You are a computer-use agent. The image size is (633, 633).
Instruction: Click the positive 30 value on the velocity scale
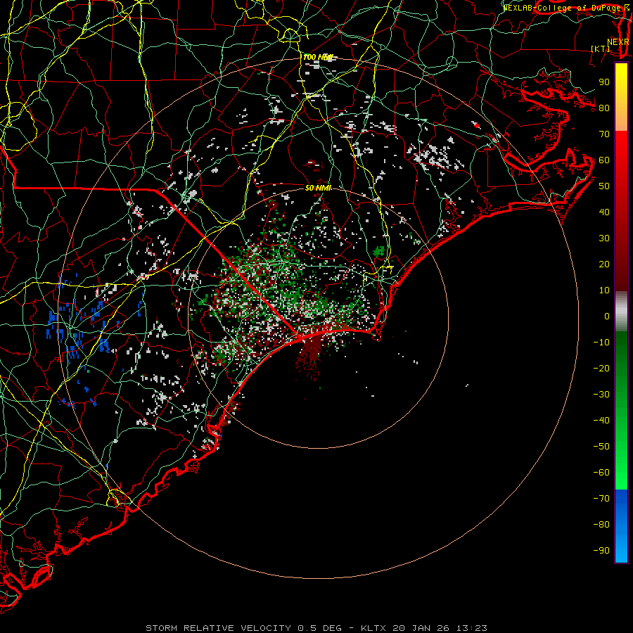coord(604,238)
